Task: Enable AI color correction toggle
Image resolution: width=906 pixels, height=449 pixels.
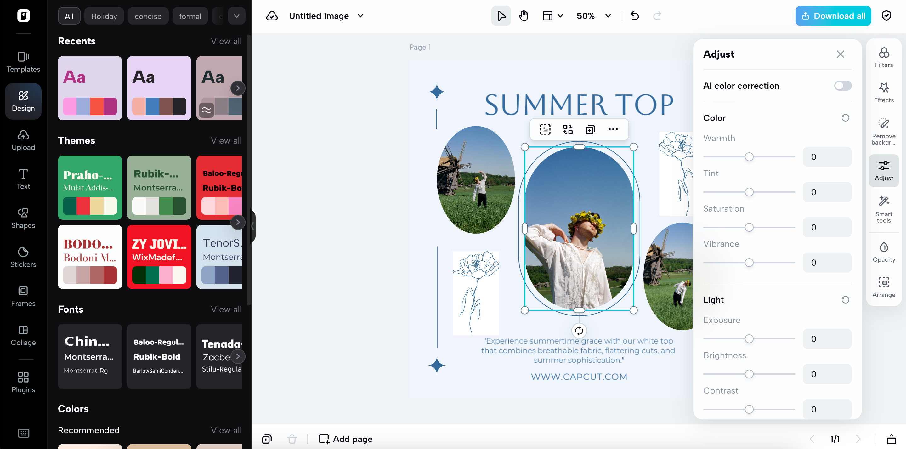Action: click(x=842, y=86)
